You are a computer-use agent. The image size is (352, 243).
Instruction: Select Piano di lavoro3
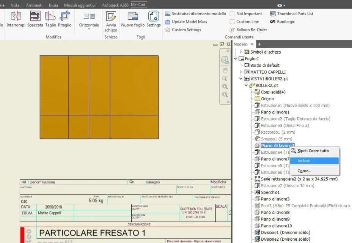pyautogui.click(x=272, y=199)
